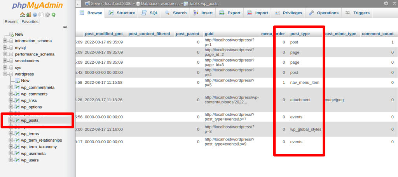The height and width of the screenshot is (177, 398).
Task: Sort by post_modified_gmt column header
Action: 104,34
